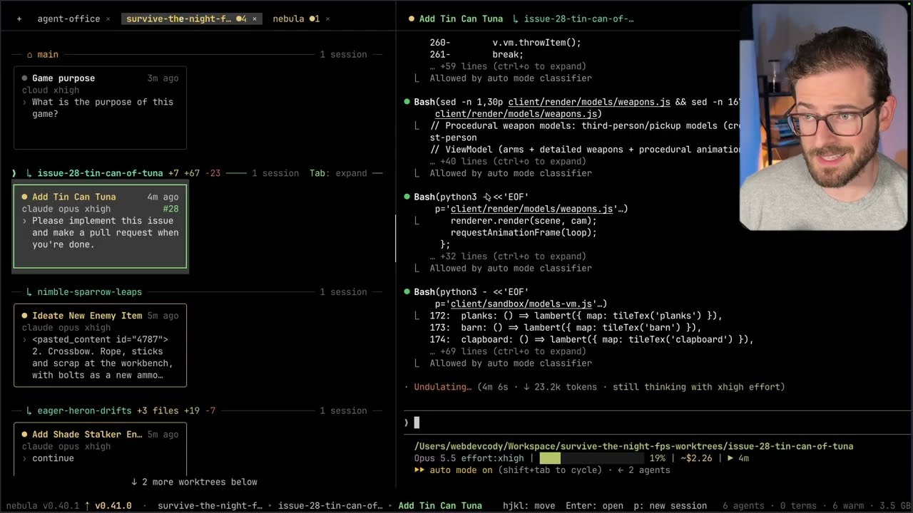
Task: Click the branch icon beside issue-28-tin-can-of-tuna in sidebar
Action: pyautogui.click(x=29, y=173)
